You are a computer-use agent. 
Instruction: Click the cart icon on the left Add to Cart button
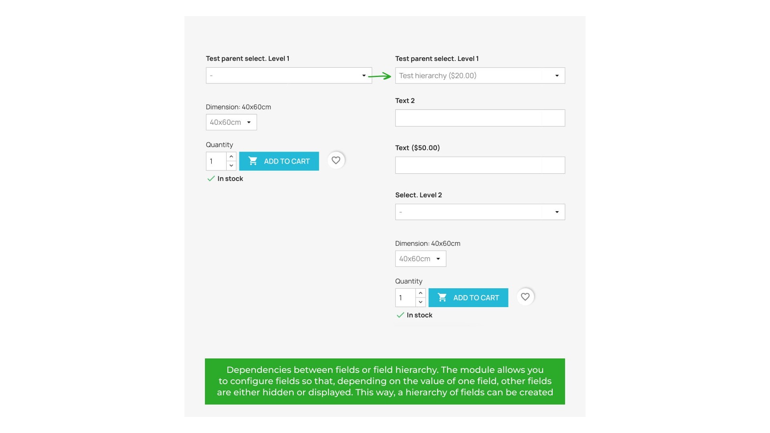[x=253, y=161]
